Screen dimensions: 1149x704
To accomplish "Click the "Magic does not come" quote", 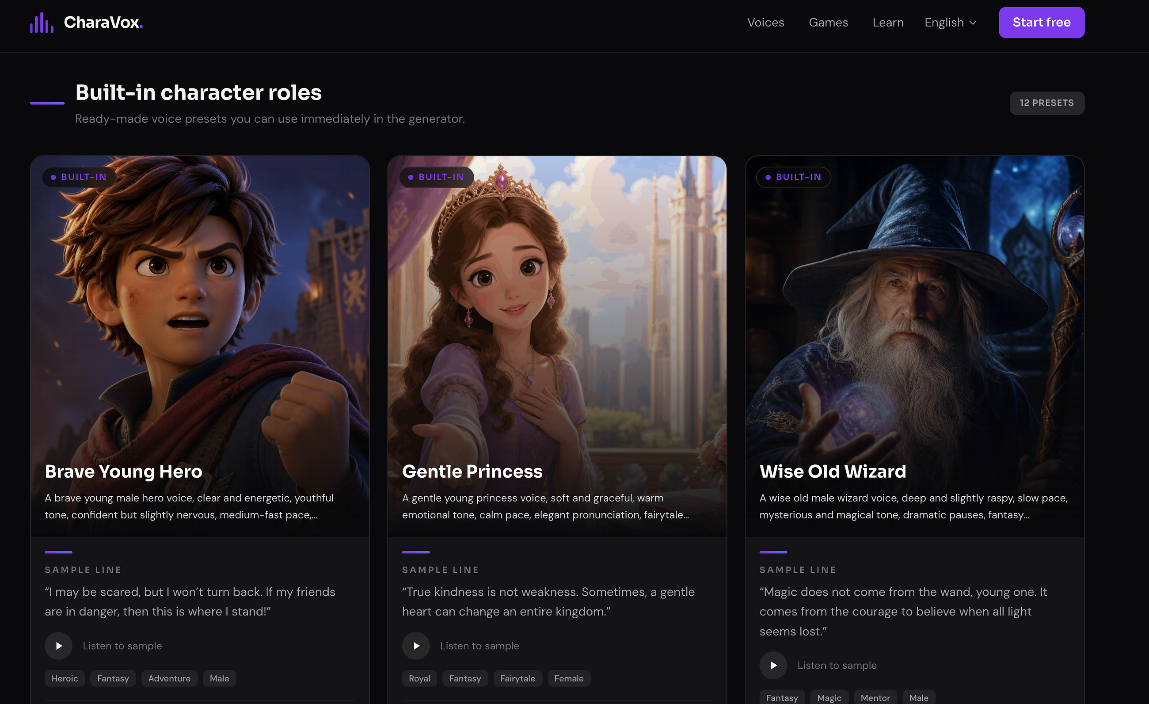I will click(903, 611).
